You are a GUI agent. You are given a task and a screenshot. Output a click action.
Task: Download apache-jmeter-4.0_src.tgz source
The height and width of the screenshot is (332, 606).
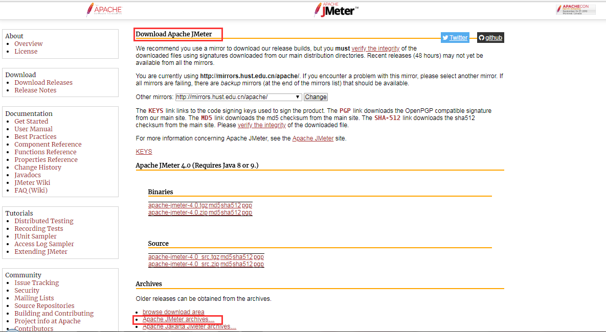[184, 257]
